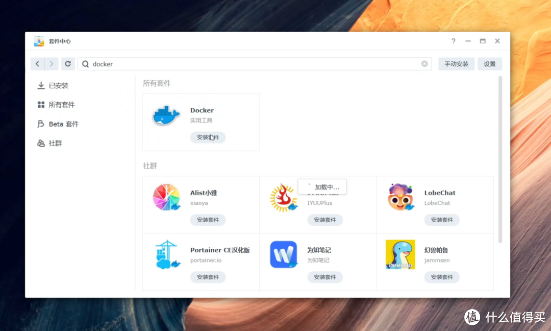Open the help question mark icon

[x=453, y=41]
